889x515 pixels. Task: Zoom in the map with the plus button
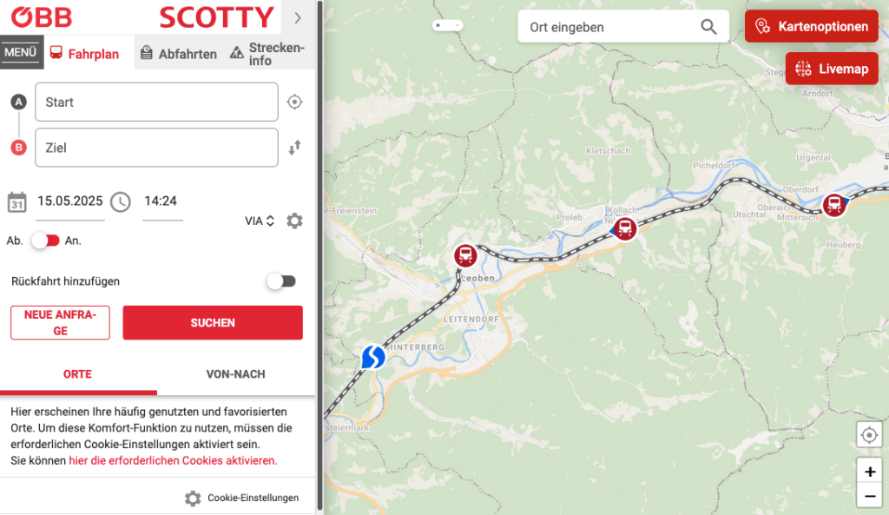pyautogui.click(x=869, y=472)
